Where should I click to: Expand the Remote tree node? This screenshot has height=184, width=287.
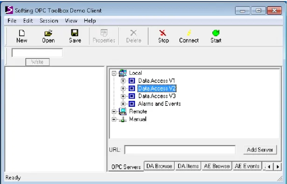(x=114, y=112)
